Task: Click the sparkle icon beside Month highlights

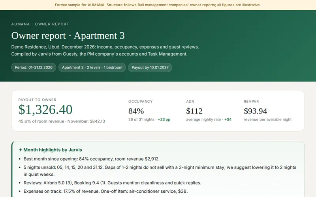Action: 21,150
